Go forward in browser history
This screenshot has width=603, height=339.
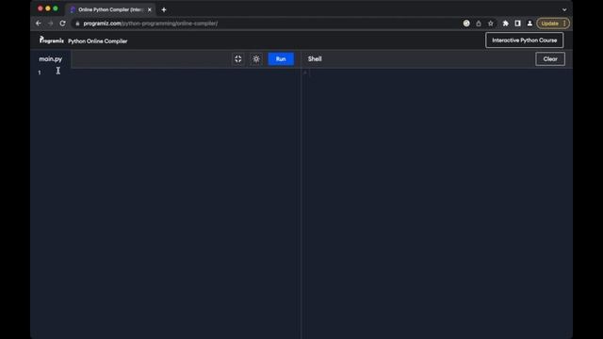pyautogui.click(x=50, y=24)
